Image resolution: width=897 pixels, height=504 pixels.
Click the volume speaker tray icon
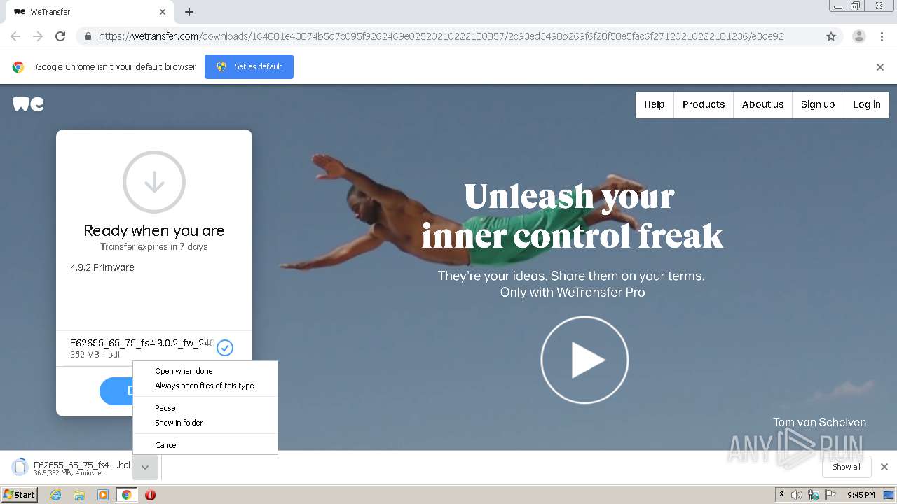(797, 495)
